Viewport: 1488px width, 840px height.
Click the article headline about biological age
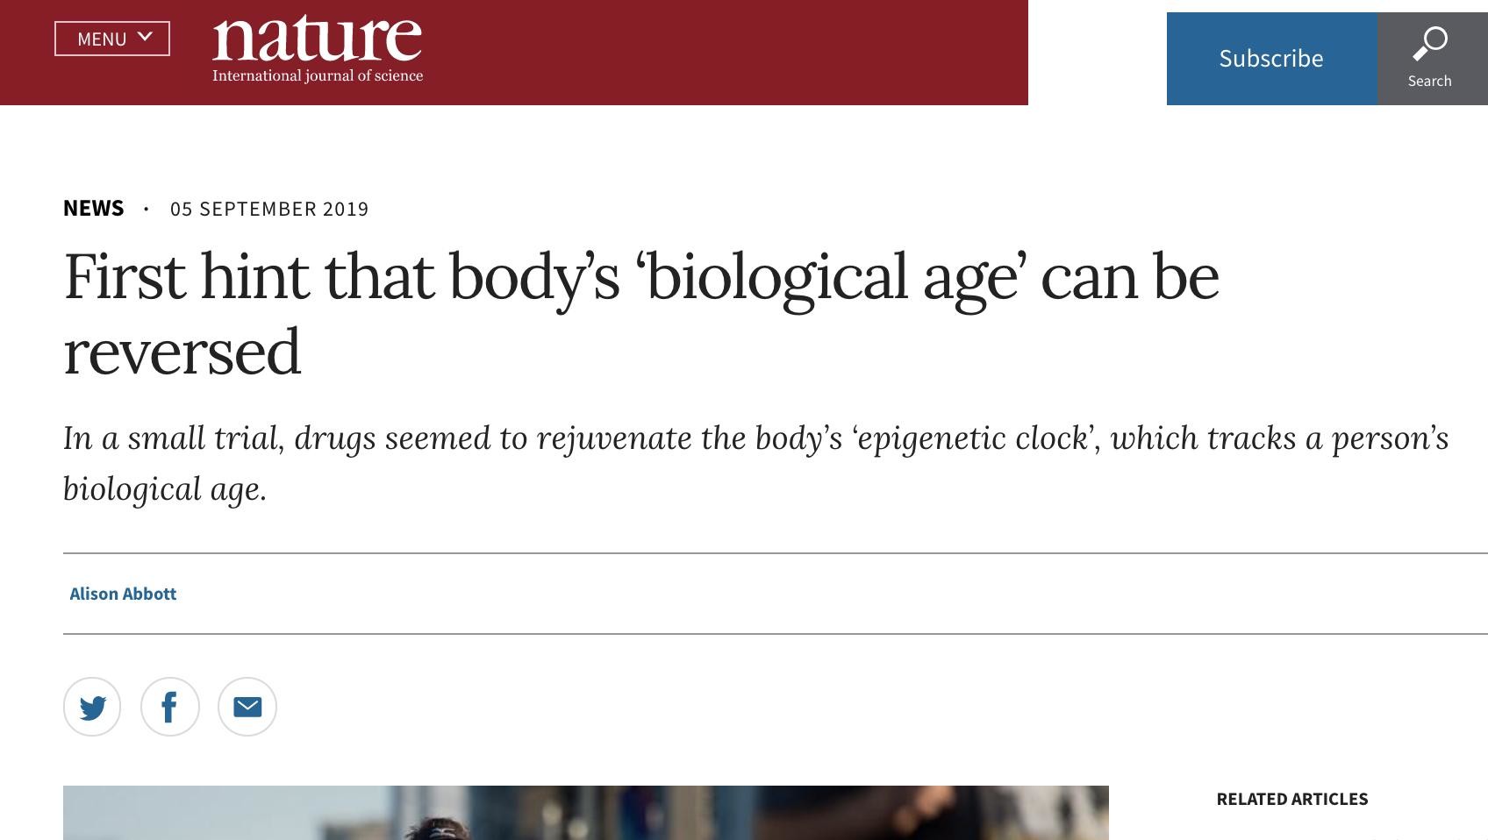pos(640,277)
